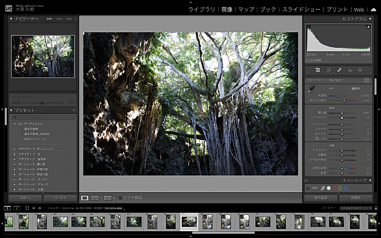Viewport: 381px width, 238px height.
Task: Open the 現像 module
Action: coord(227,10)
